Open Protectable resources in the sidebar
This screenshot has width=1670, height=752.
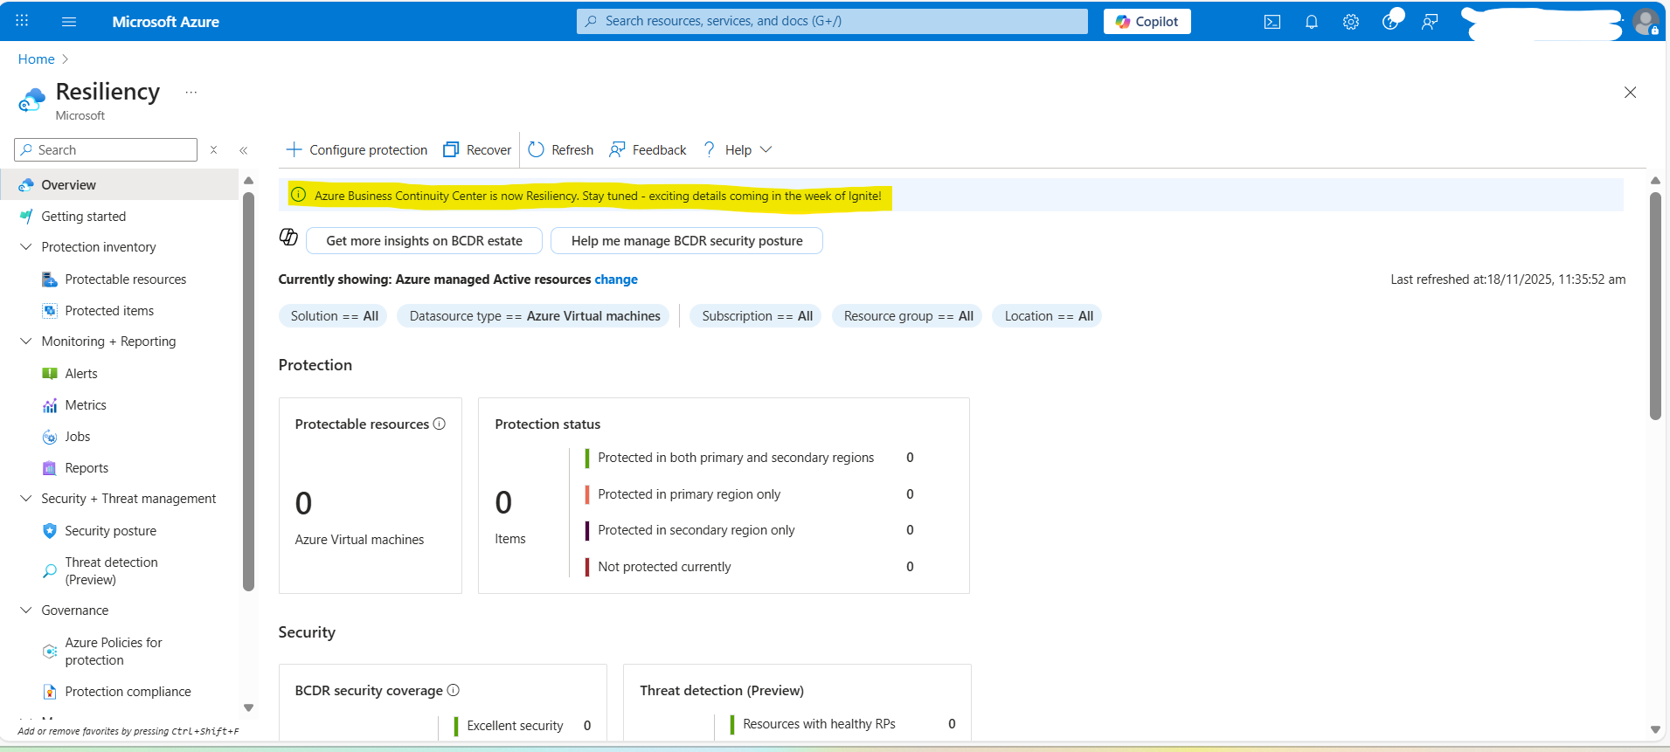pyautogui.click(x=125, y=279)
